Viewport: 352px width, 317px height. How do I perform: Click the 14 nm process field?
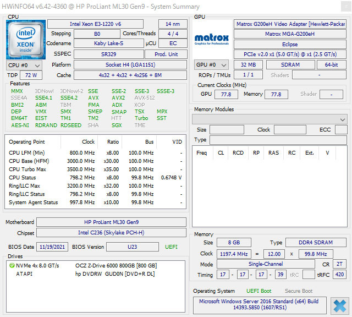(173, 24)
